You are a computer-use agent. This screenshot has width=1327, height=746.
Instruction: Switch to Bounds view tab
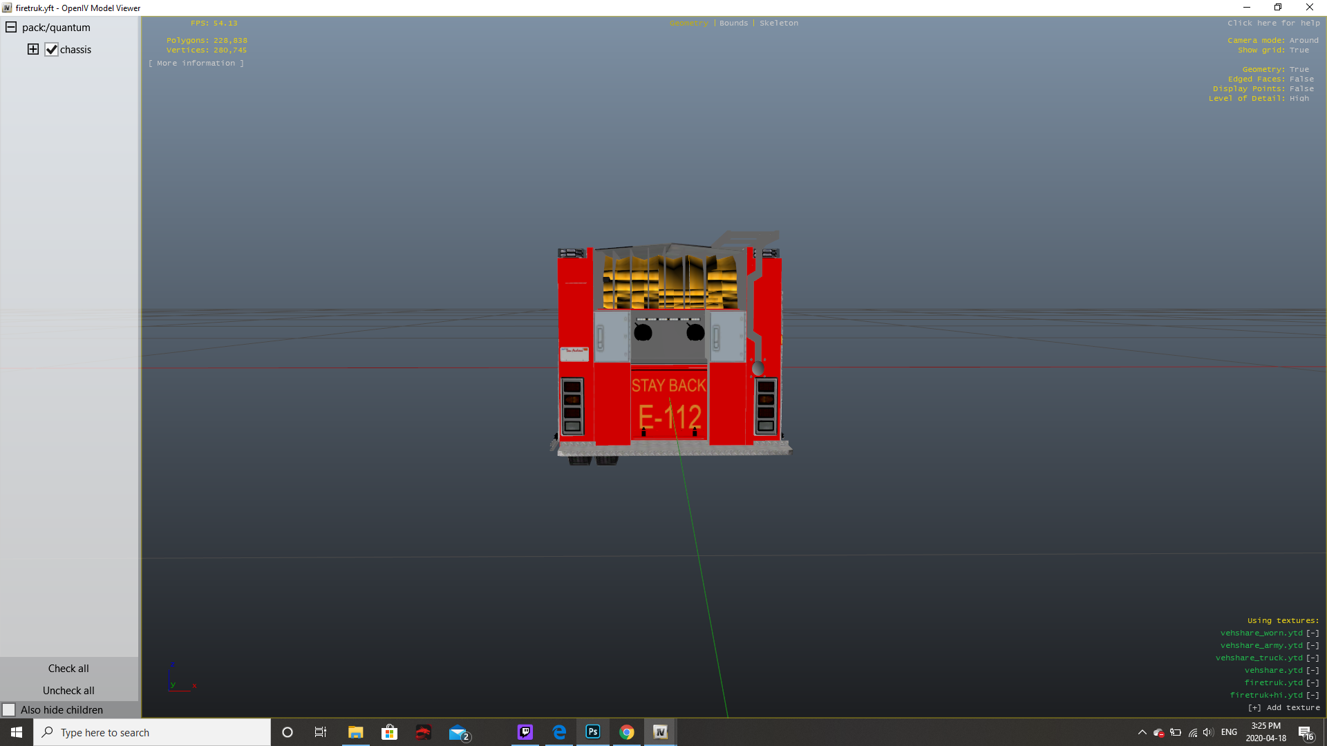point(733,23)
